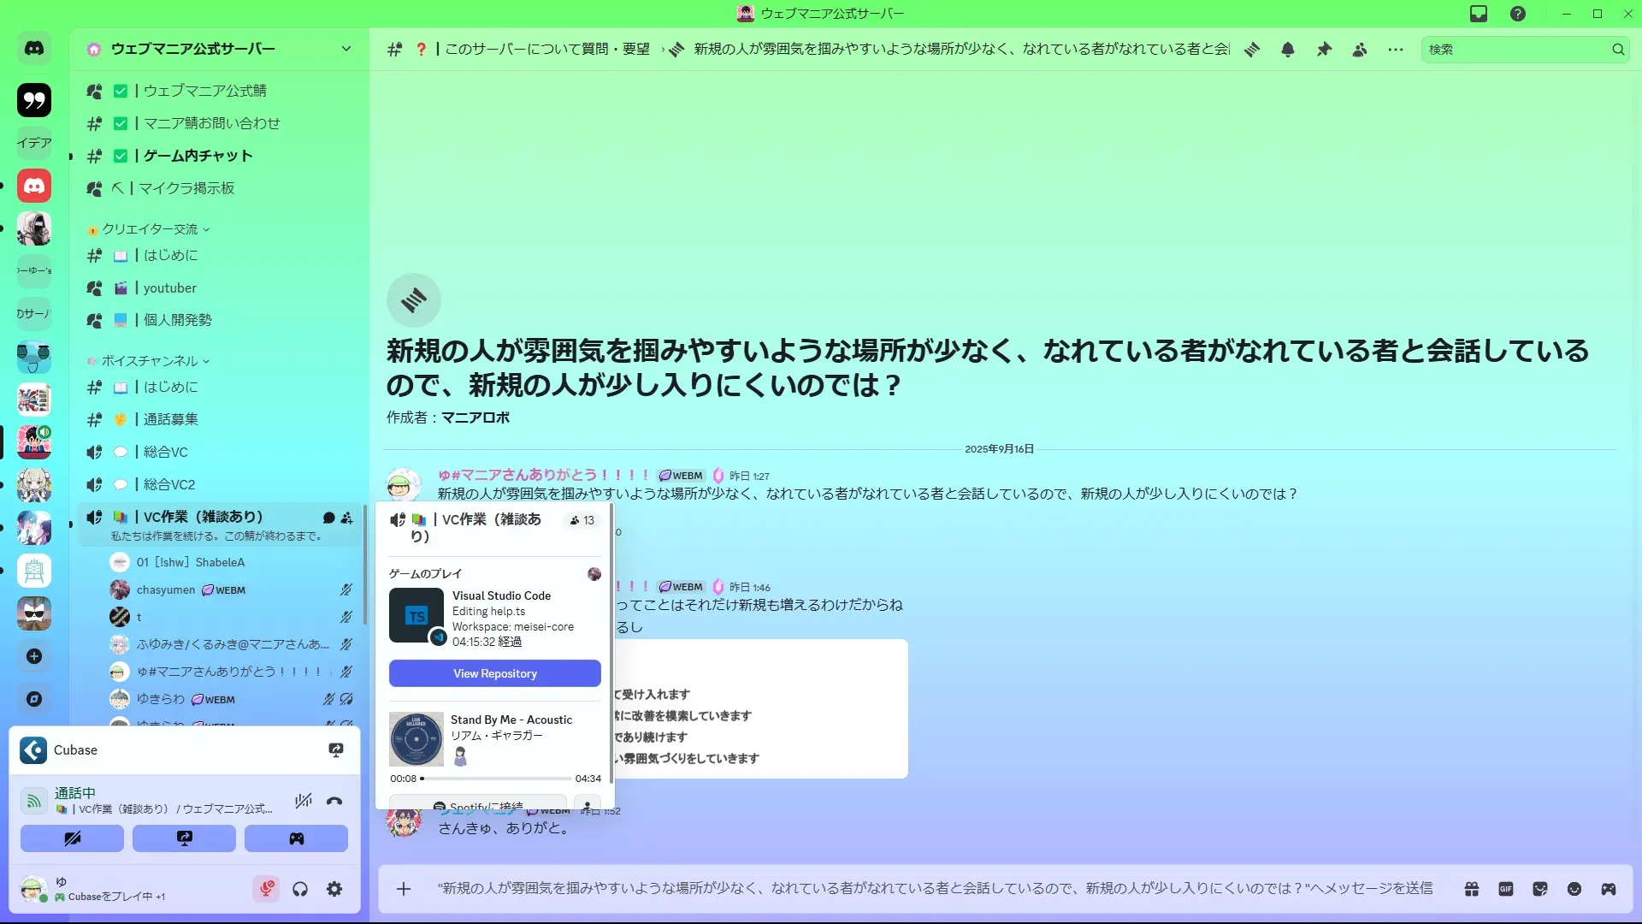The width and height of the screenshot is (1642, 924).
Task: Open the inbox icon in title bar
Action: point(1479,14)
